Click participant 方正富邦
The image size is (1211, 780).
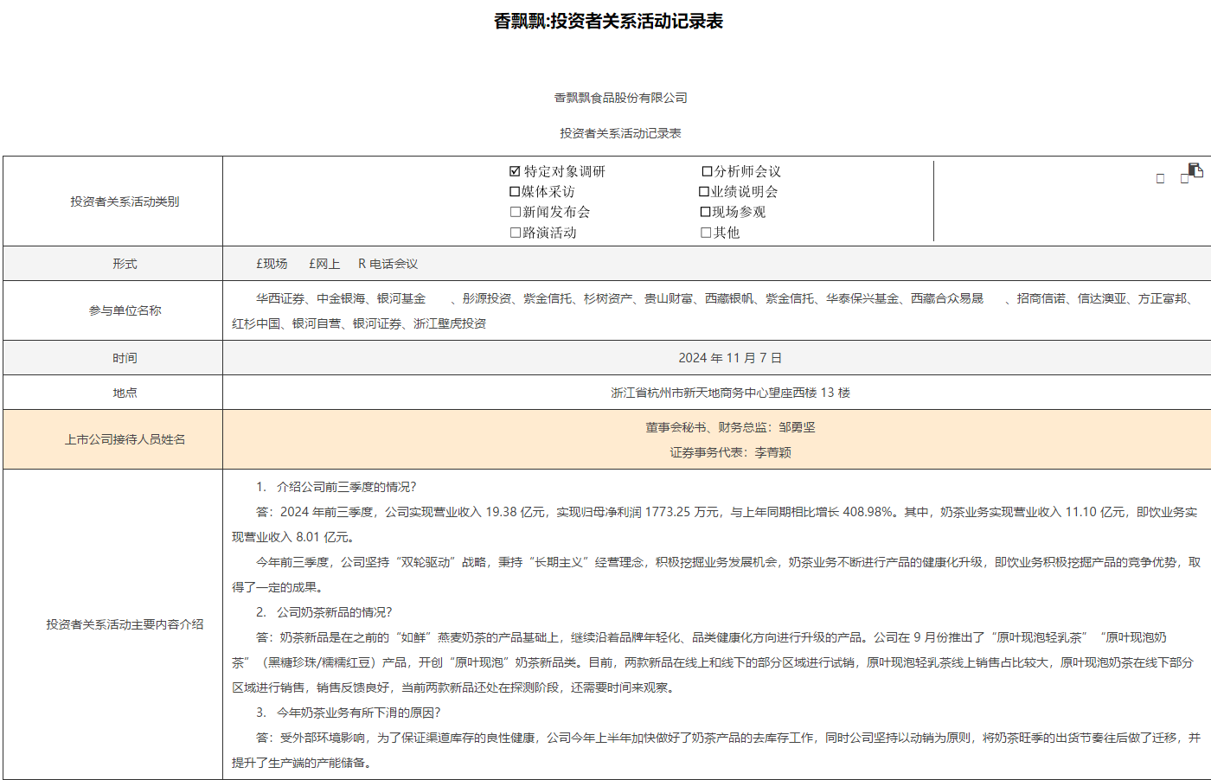coord(1163,298)
